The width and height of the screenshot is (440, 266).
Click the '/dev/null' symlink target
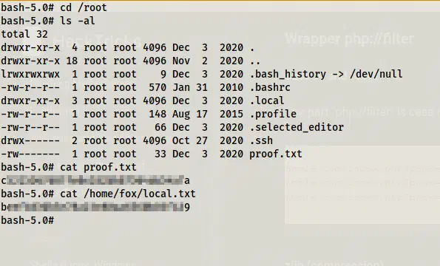pyautogui.click(x=376, y=74)
